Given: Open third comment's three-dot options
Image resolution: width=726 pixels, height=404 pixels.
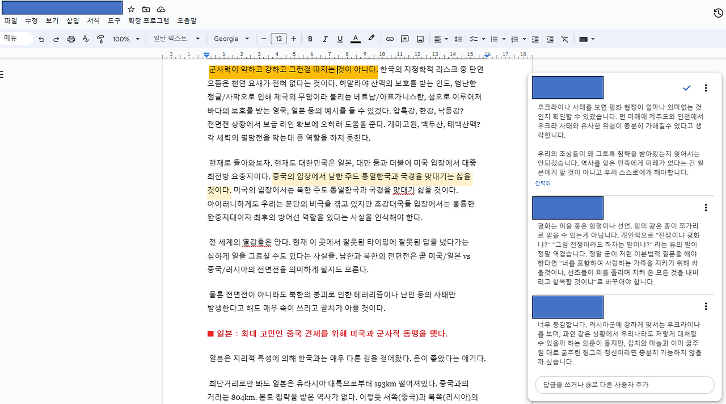Looking at the screenshot, I should pos(706,306).
